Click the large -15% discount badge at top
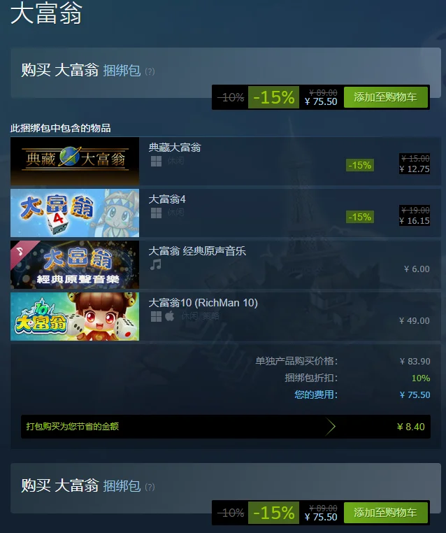Viewport: 446px width, 533px height. pyautogui.click(x=273, y=97)
